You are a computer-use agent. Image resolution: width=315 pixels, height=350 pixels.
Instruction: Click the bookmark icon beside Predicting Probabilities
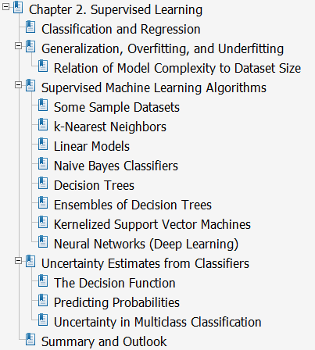tap(43, 301)
